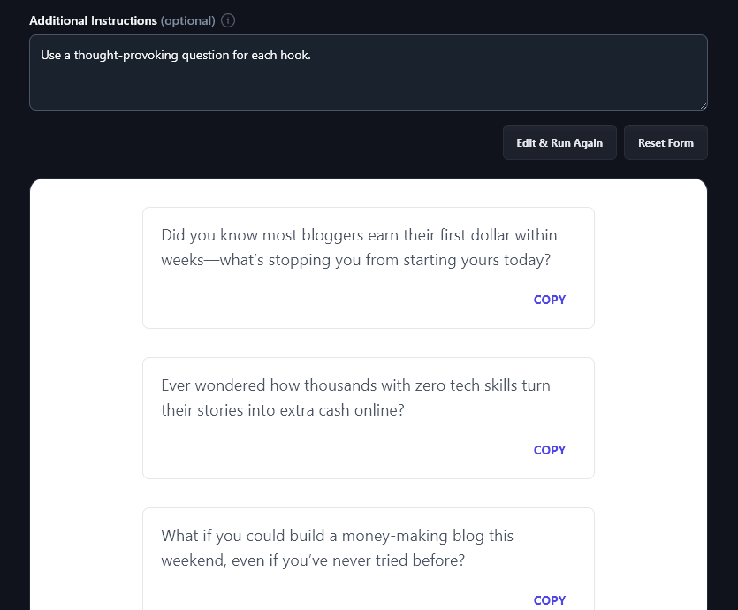The width and height of the screenshot is (738, 610).
Task: Click the Reset Form button
Action: click(x=666, y=142)
